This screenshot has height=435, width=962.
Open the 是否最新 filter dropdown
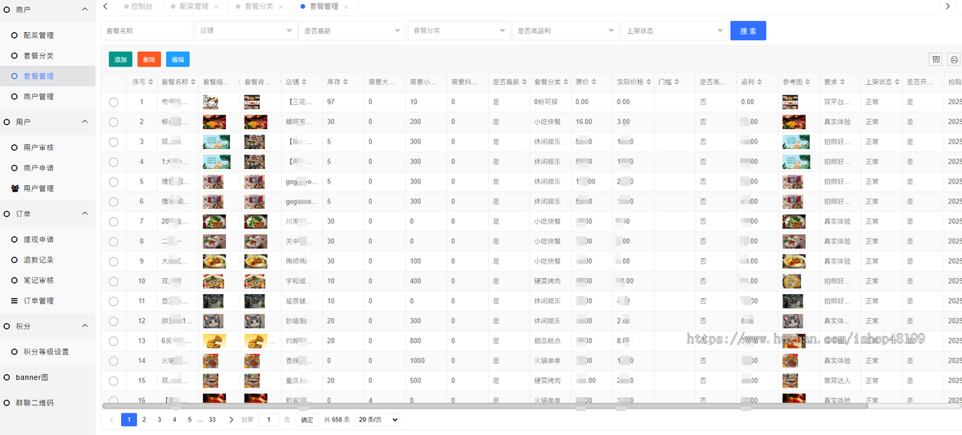(352, 30)
